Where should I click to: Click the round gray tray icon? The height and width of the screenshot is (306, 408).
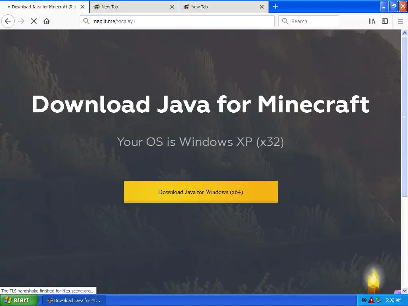pos(364,300)
